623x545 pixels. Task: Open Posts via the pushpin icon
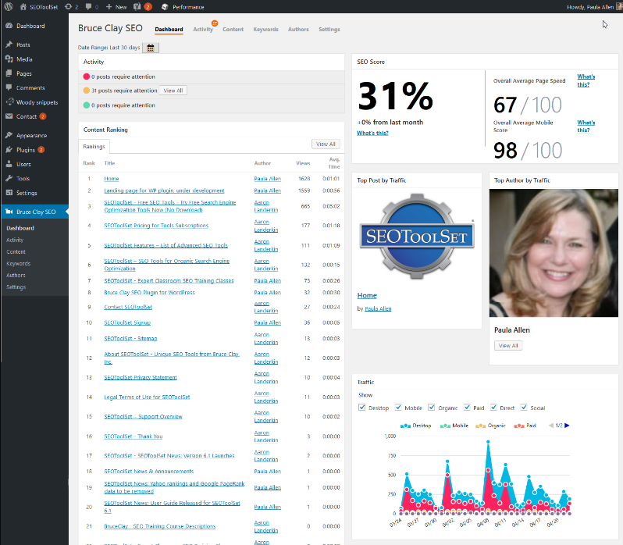[x=9, y=45]
